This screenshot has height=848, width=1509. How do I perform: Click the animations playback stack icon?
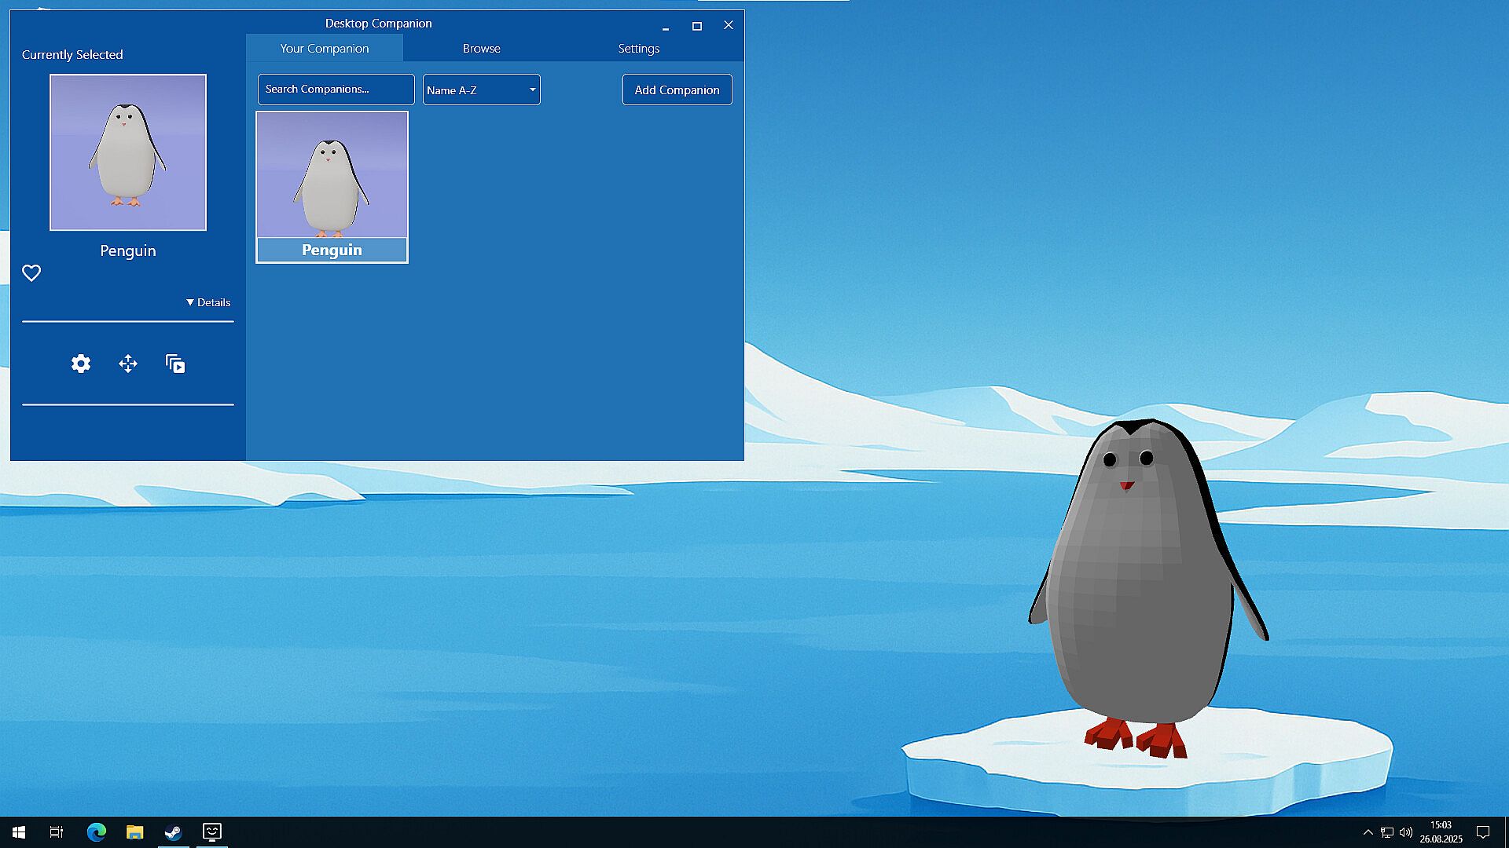tap(175, 364)
